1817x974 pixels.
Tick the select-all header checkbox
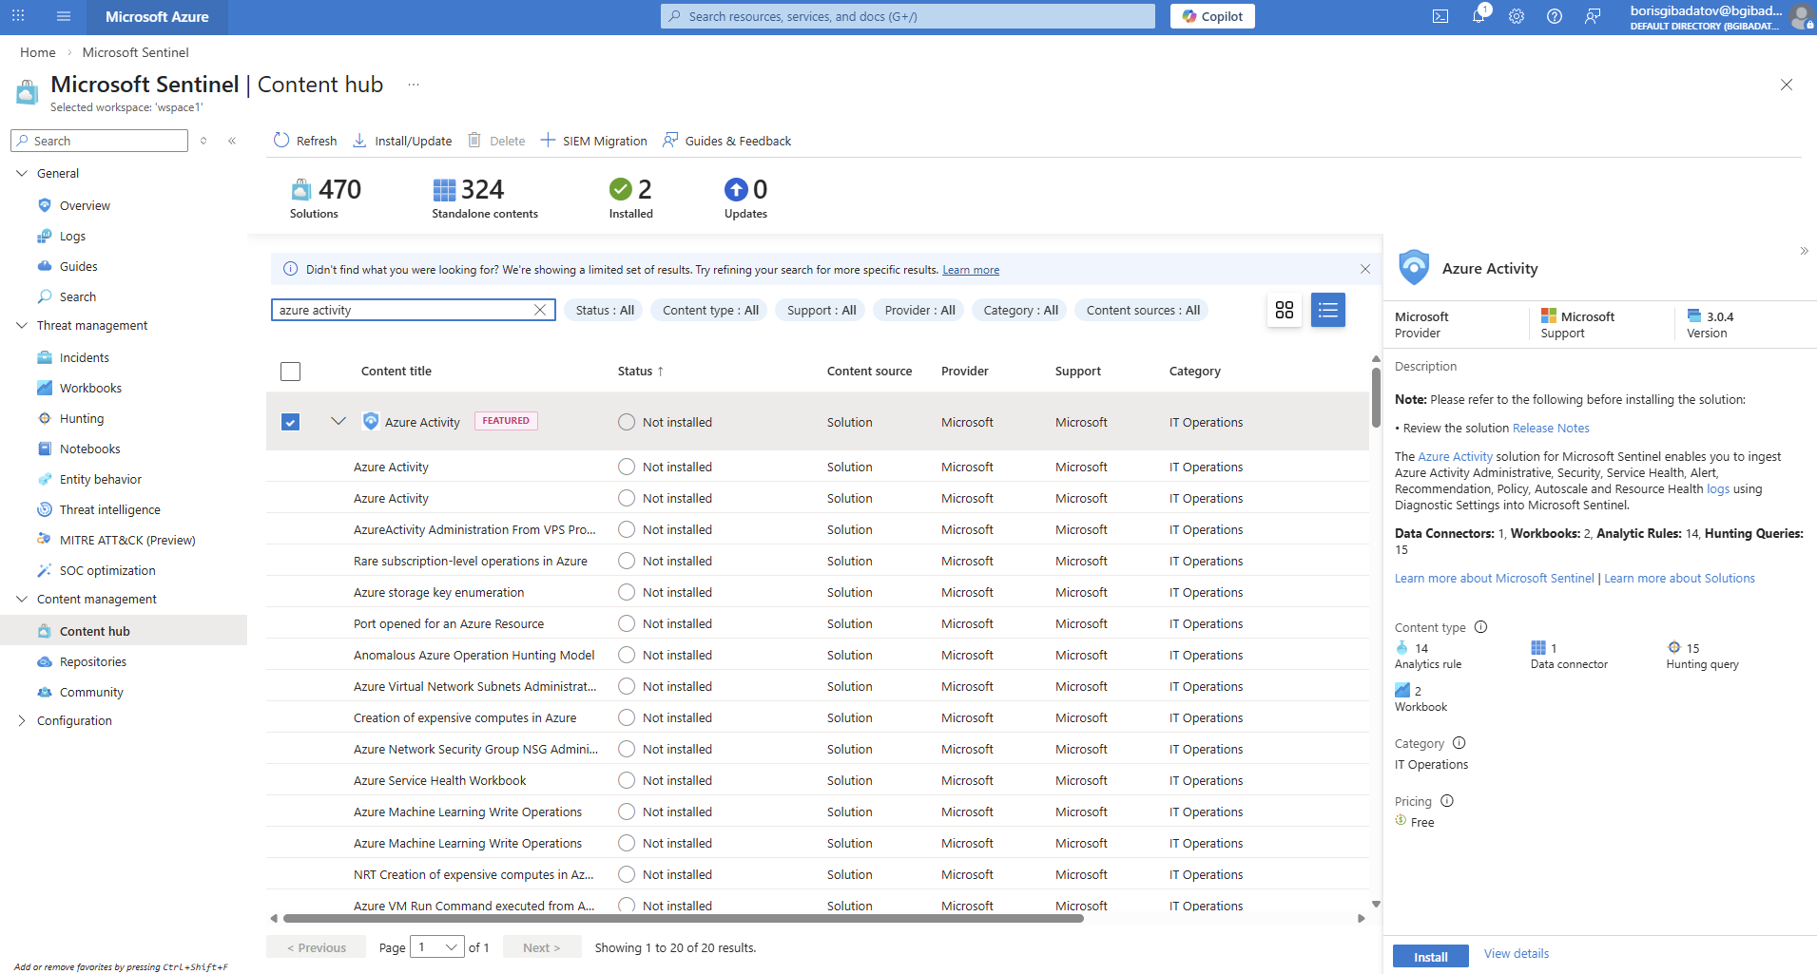291,372
